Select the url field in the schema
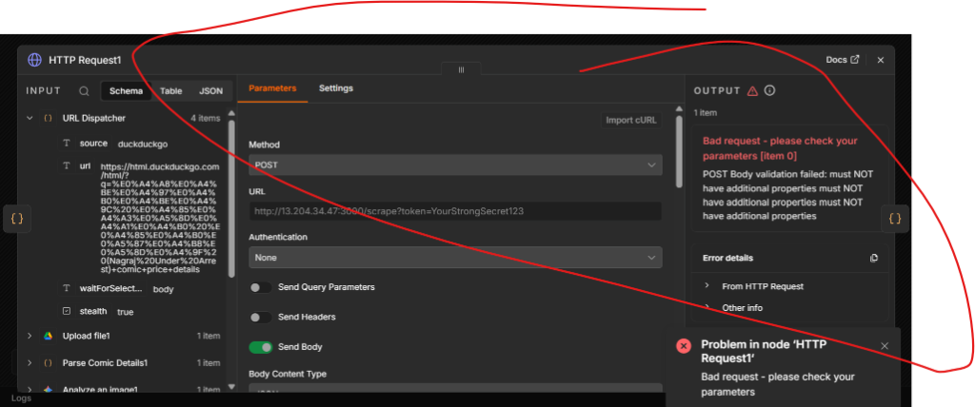This screenshot has height=407, width=975. (85, 165)
